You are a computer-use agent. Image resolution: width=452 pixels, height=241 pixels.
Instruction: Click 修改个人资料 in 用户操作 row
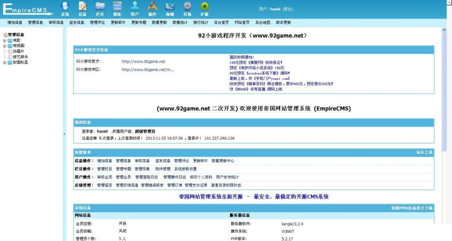(201, 177)
